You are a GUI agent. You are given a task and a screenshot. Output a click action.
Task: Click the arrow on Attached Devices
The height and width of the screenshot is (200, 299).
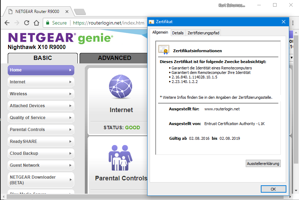[x=70, y=106]
